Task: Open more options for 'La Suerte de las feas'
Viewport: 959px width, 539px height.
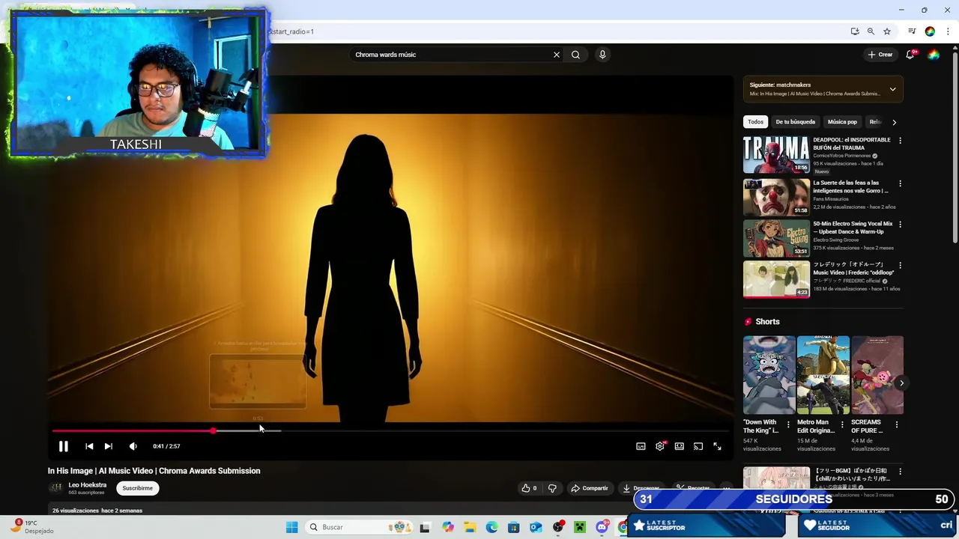Action: pyautogui.click(x=900, y=183)
